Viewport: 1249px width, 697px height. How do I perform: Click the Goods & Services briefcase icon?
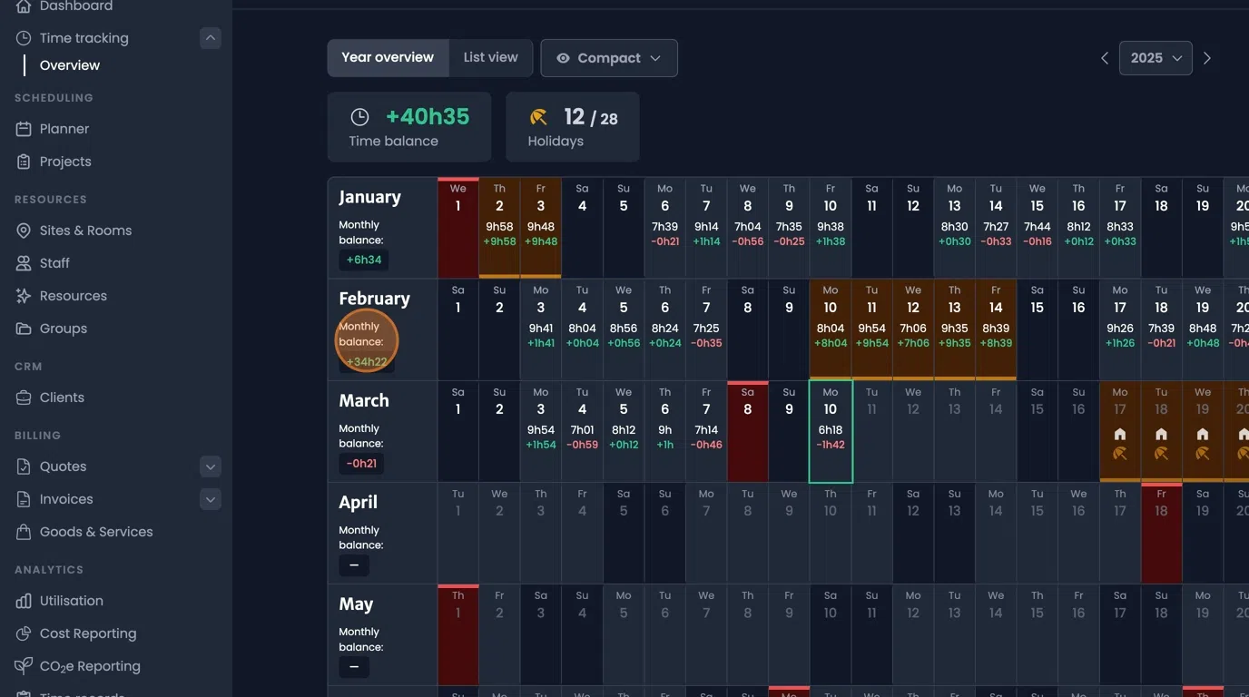[22, 531]
